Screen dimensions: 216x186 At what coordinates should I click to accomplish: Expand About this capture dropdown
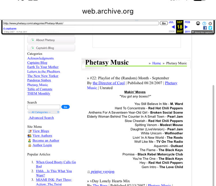click(x=202, y=32)
